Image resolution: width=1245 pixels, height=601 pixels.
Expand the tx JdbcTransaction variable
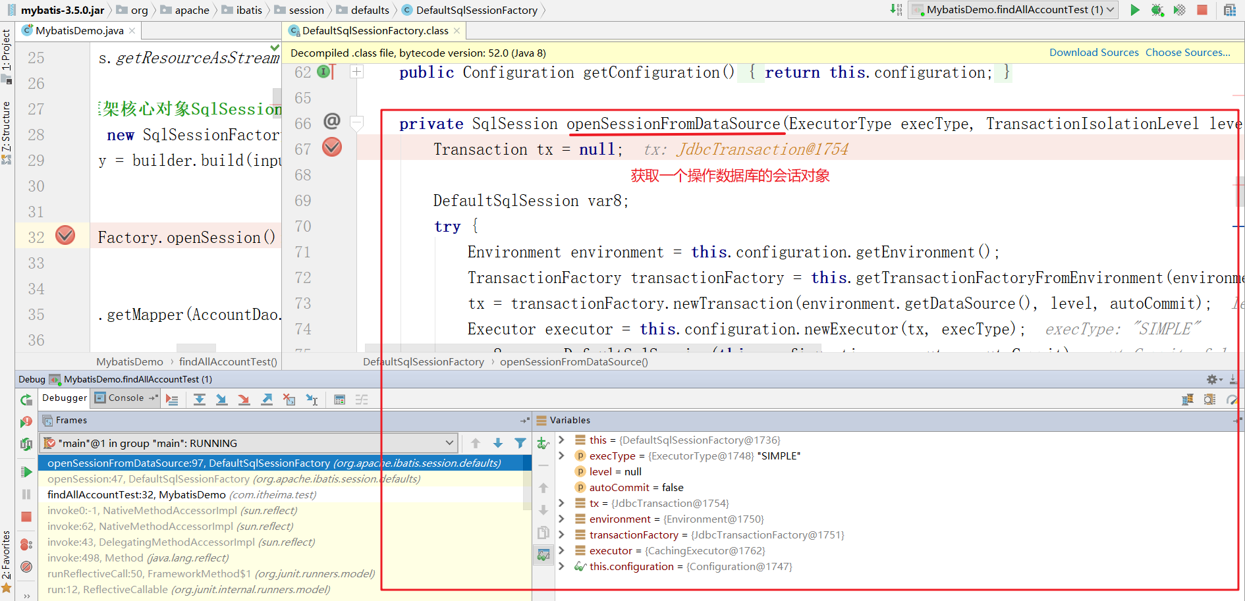(x=561, y=503)
